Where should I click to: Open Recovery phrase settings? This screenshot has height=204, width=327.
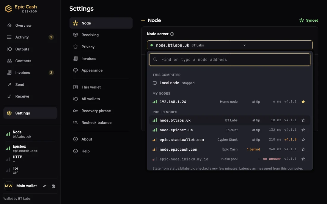click(x=101, y=111)
